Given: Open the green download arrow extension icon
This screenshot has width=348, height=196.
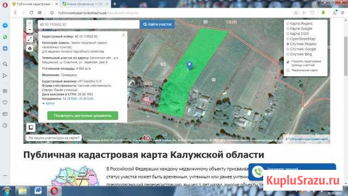Looking at the screenshot, I should tap(323, 13).
